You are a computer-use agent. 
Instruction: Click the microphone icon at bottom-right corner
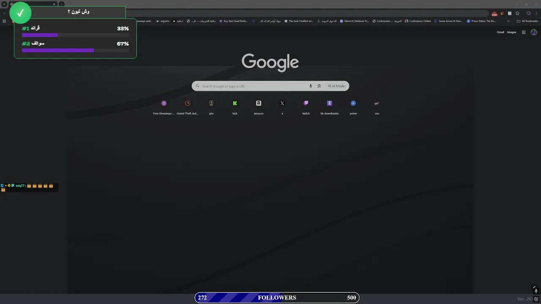[x=536, y=291]
